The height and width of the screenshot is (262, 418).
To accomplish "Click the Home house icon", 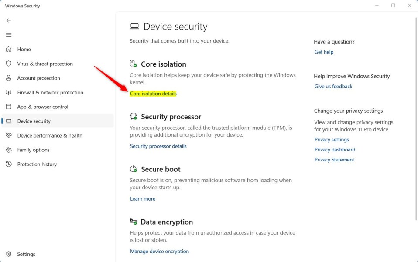I will pyautogui.click(x=9, y=49).
